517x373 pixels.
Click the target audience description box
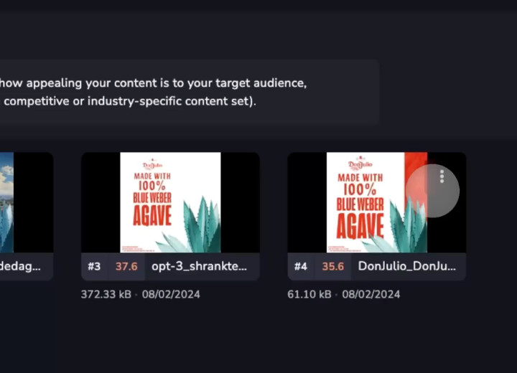tap(187, 93)
